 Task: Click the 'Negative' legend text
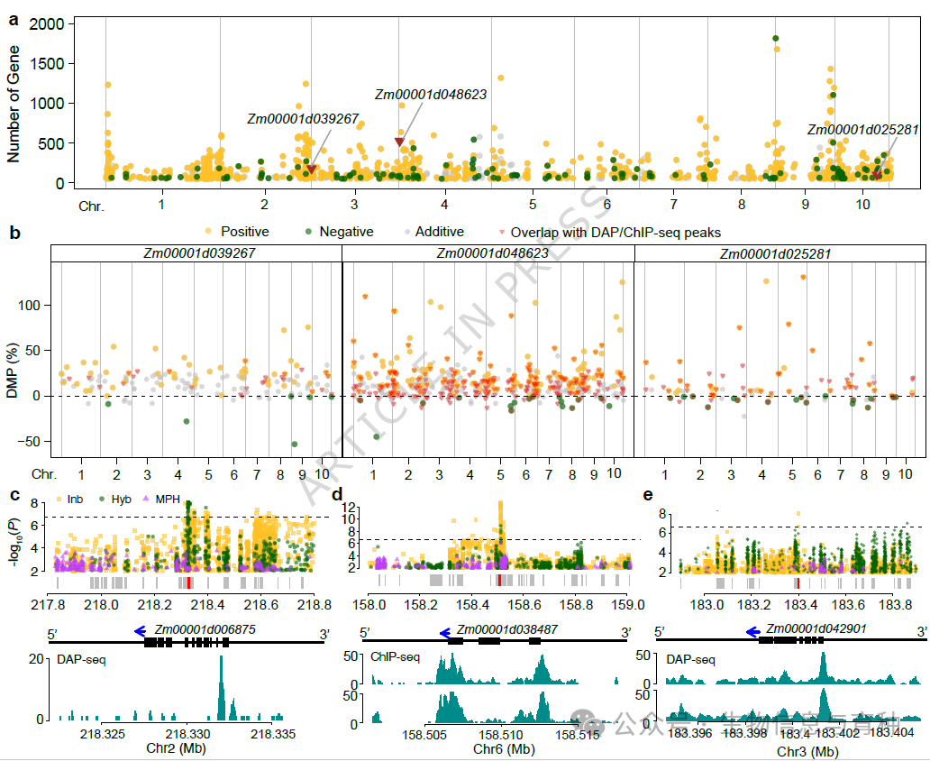(346, 232)
